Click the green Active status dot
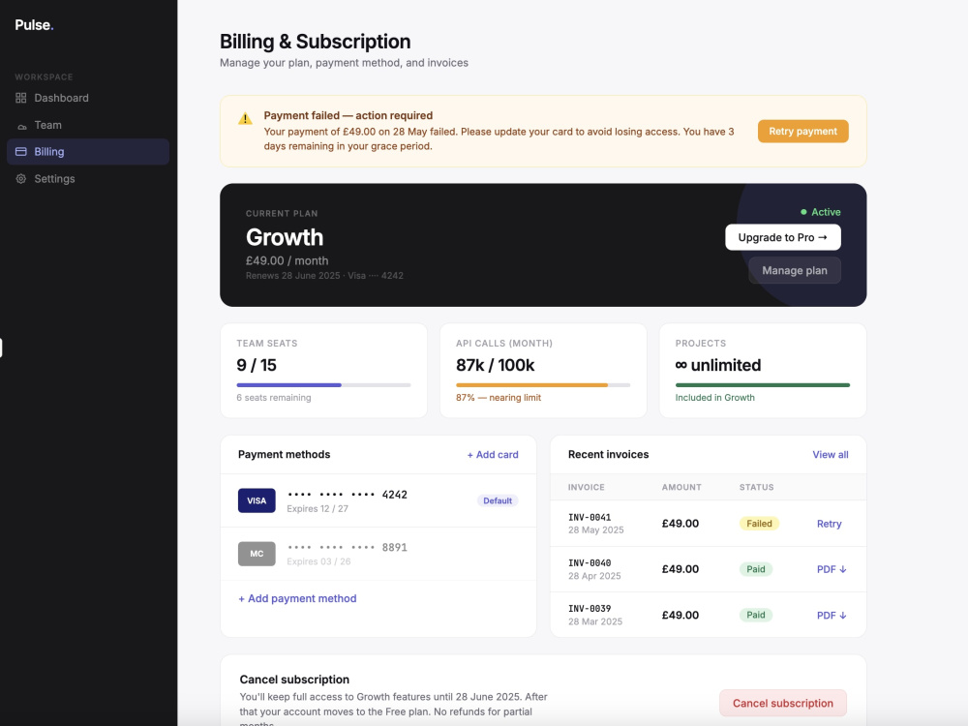 coord(803,212)
